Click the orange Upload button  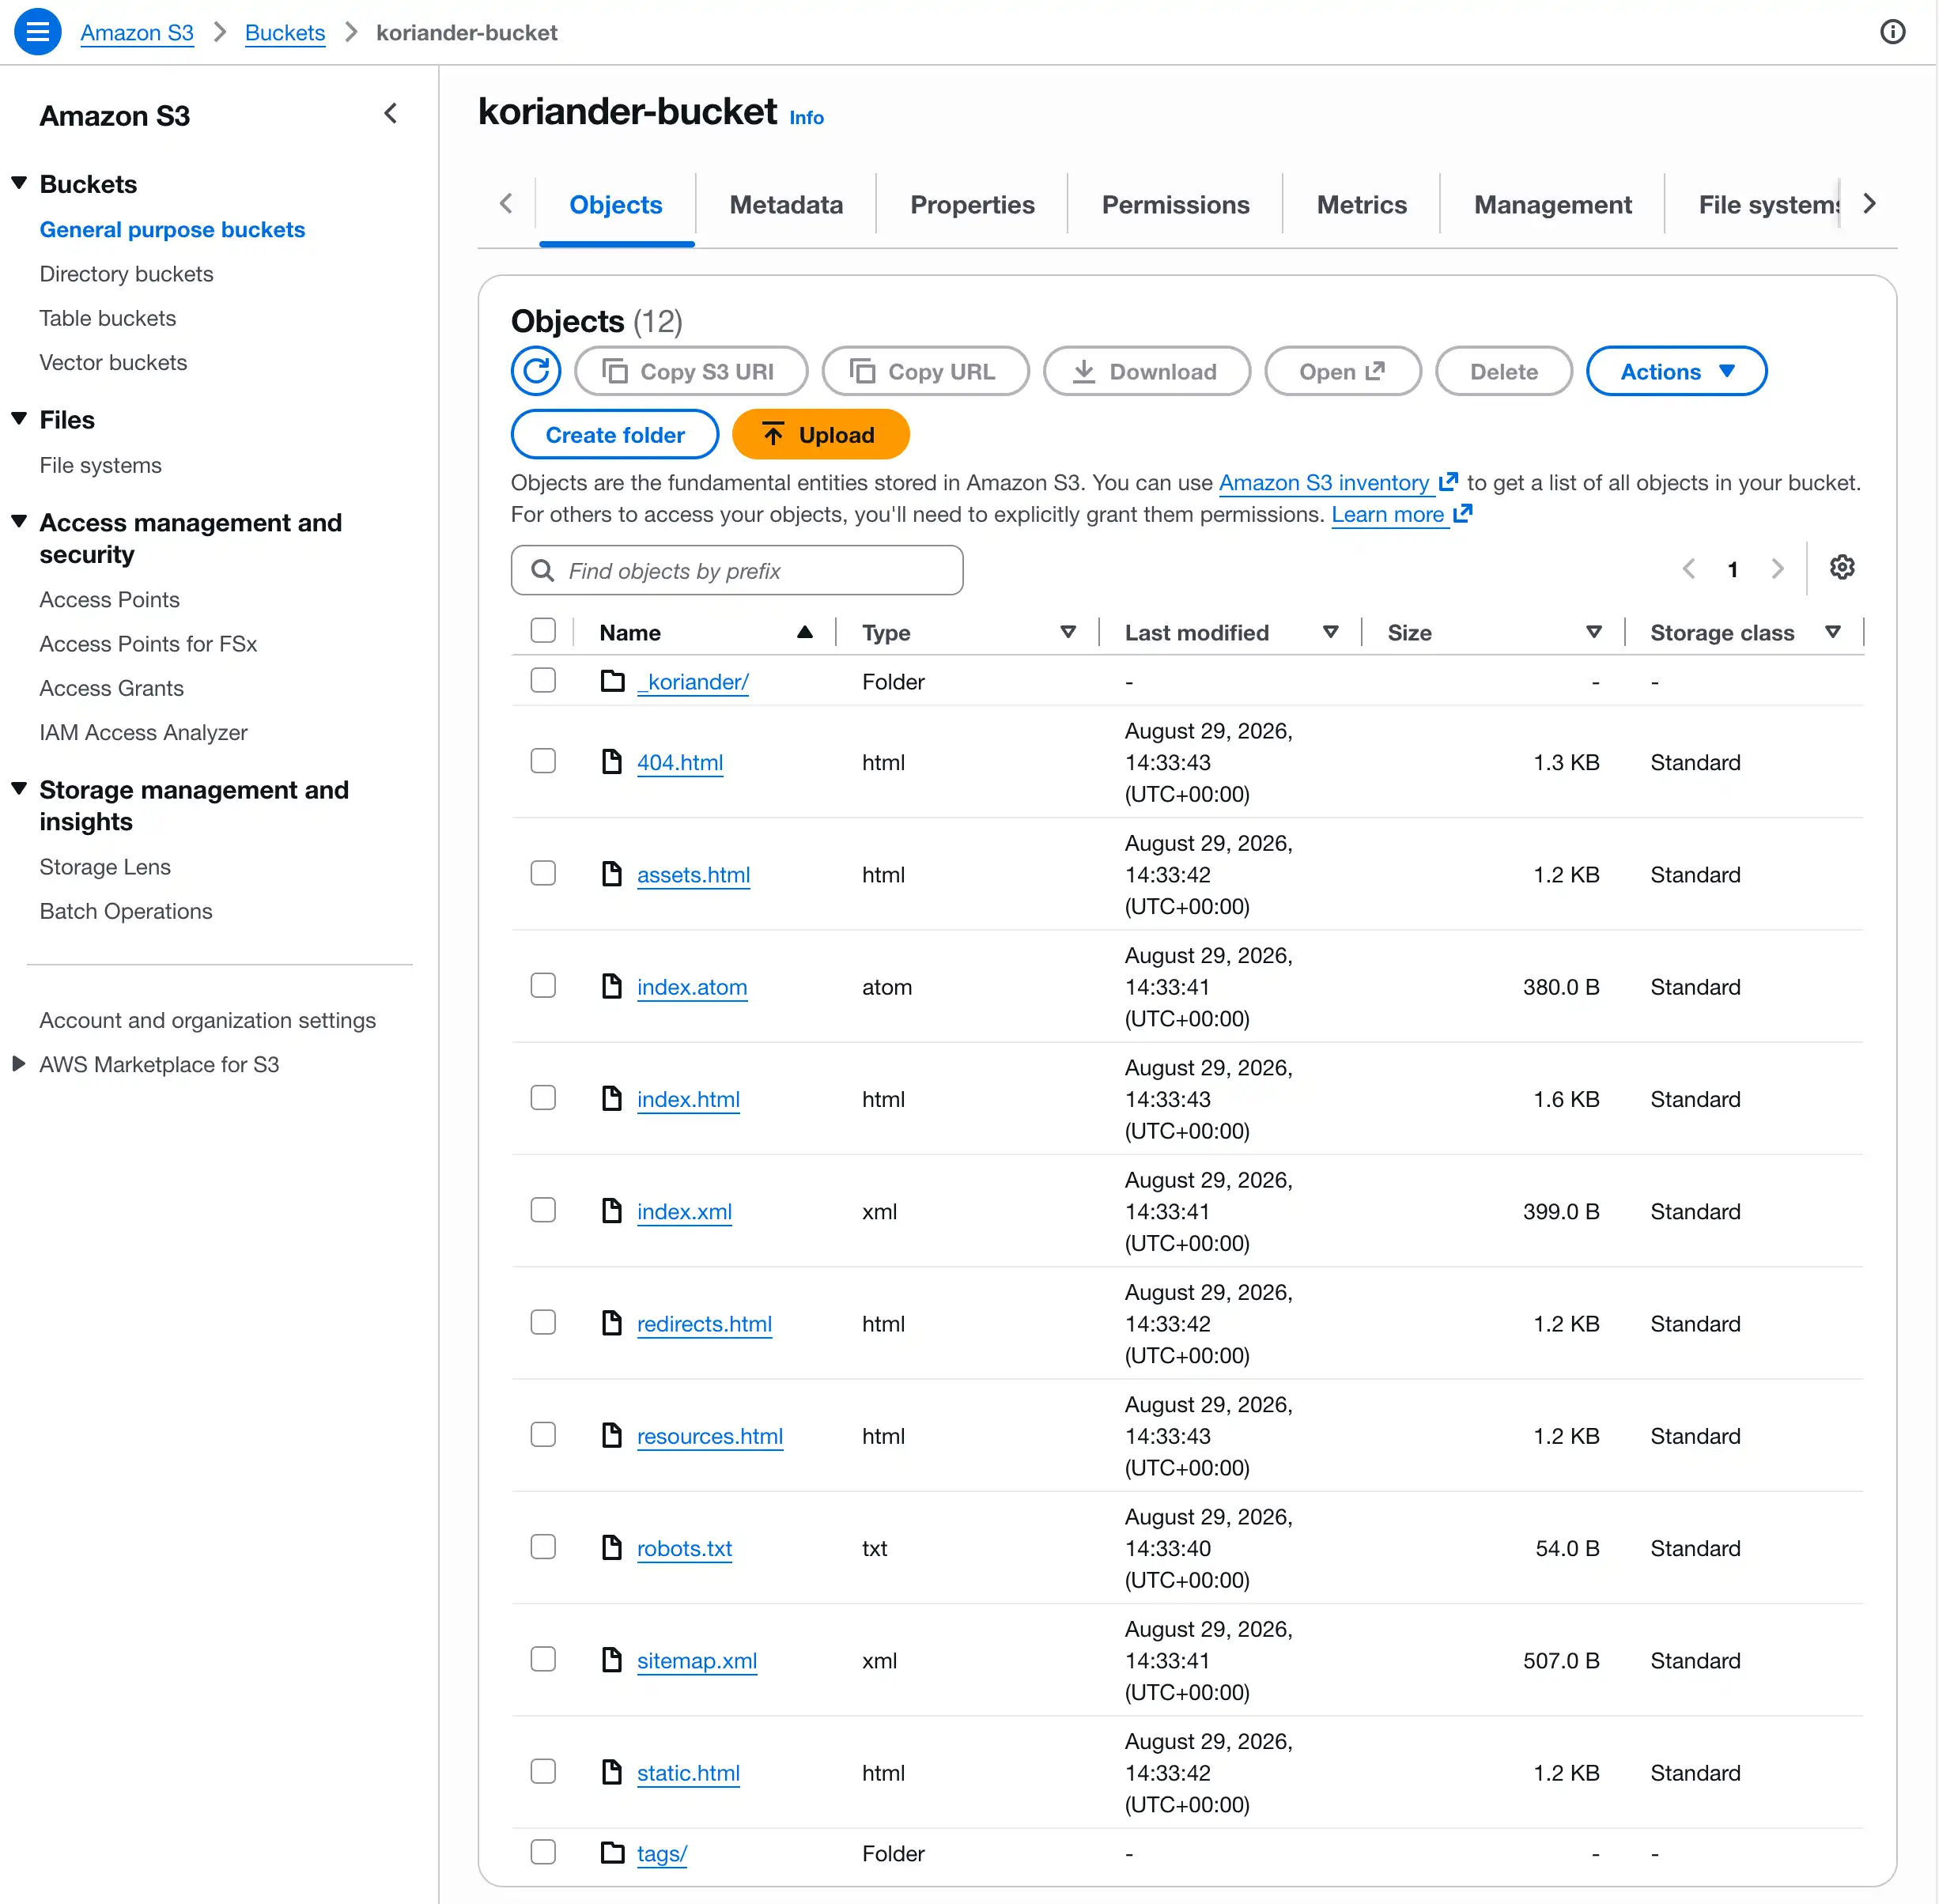pyautogui.click(x=820, y=434)
